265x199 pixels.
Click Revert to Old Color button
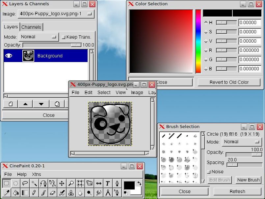(229, 82)
